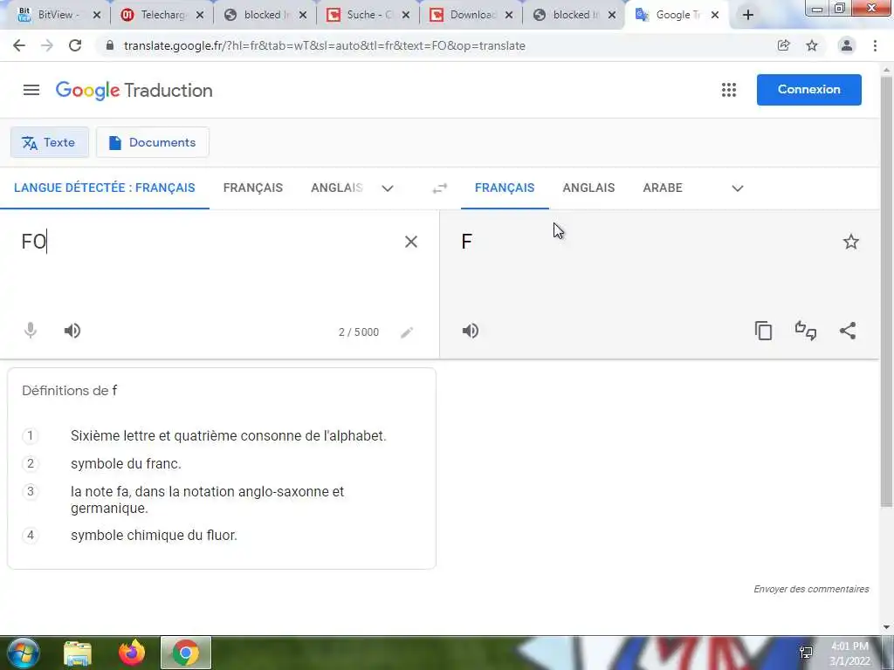
Task: Click the 2 / 5000 character counter
Action: click(359, 332)
